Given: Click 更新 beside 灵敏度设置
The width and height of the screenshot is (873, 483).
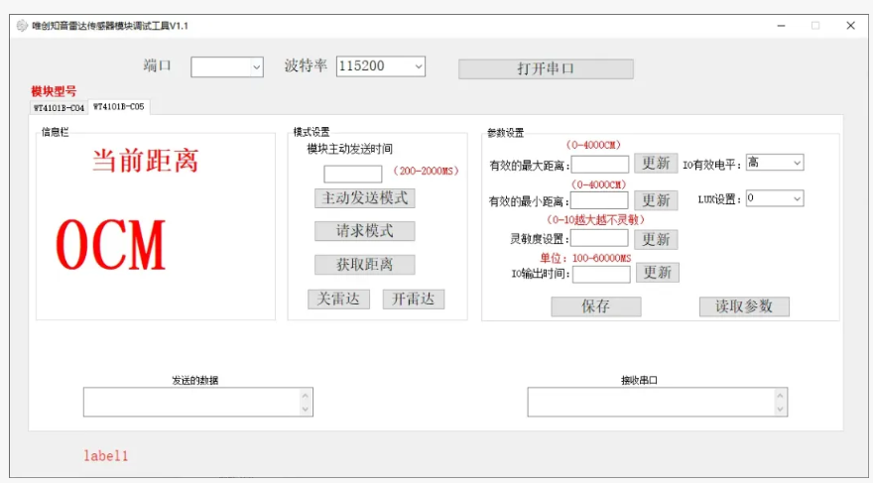Looking at the screenshot, I should [656, 239].
